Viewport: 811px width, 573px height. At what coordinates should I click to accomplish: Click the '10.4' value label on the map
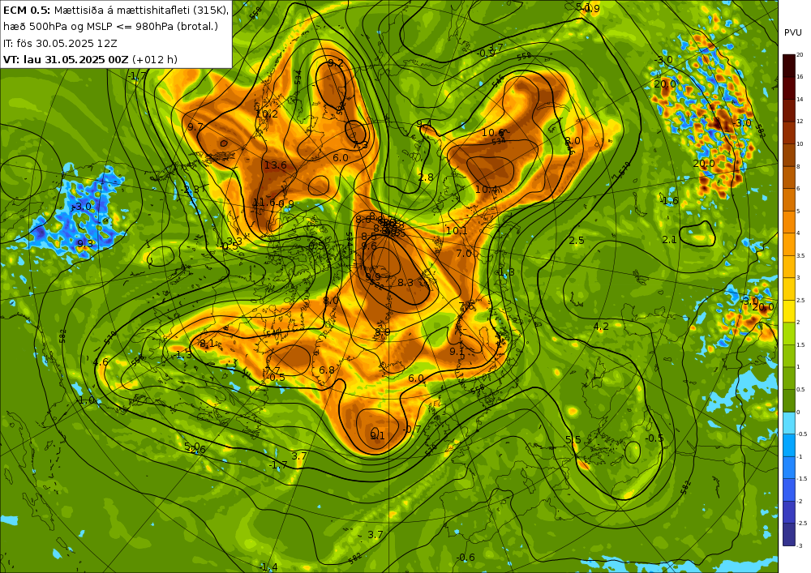pos(486,190)
